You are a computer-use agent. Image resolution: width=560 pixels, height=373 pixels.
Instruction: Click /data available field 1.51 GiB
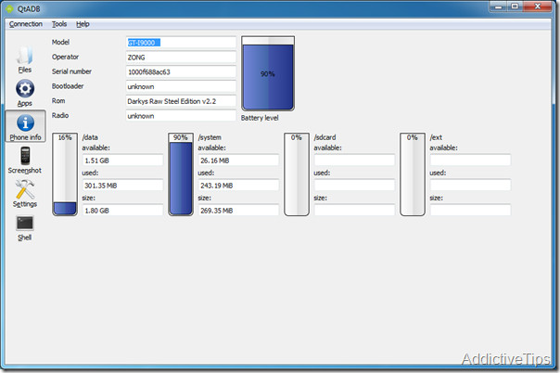coord(122,161)
